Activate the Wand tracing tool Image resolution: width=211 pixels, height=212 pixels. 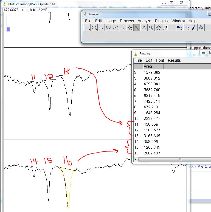[x=137, y=28]
